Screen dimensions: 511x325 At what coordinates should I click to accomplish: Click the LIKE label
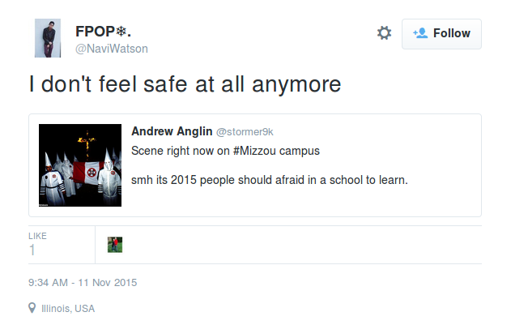pyautogui.click(x=38, y=236)
